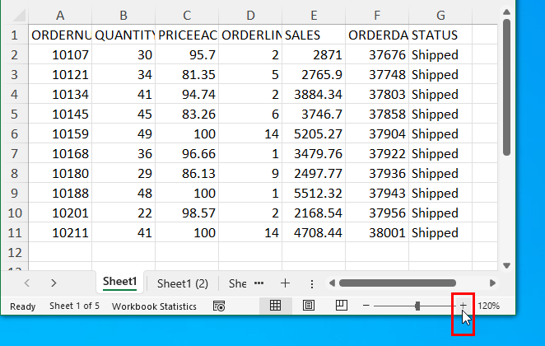
Task: Click the ORDERLIN header cell
Action: point(250,35)
